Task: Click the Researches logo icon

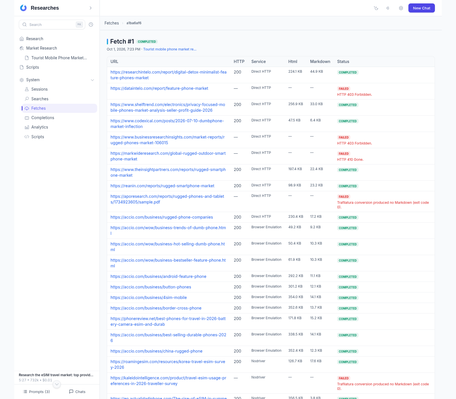Action: [x=23, y=8]
